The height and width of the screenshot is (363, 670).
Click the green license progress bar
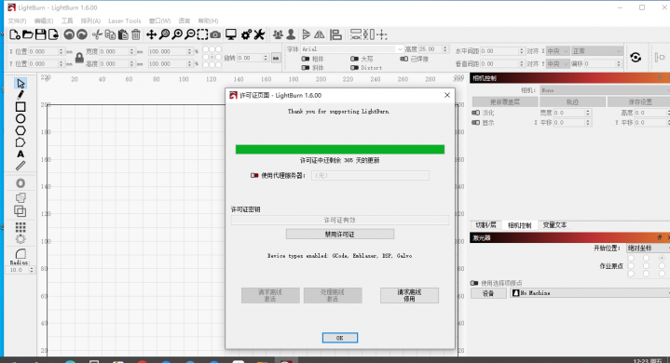tap(340, 149)
